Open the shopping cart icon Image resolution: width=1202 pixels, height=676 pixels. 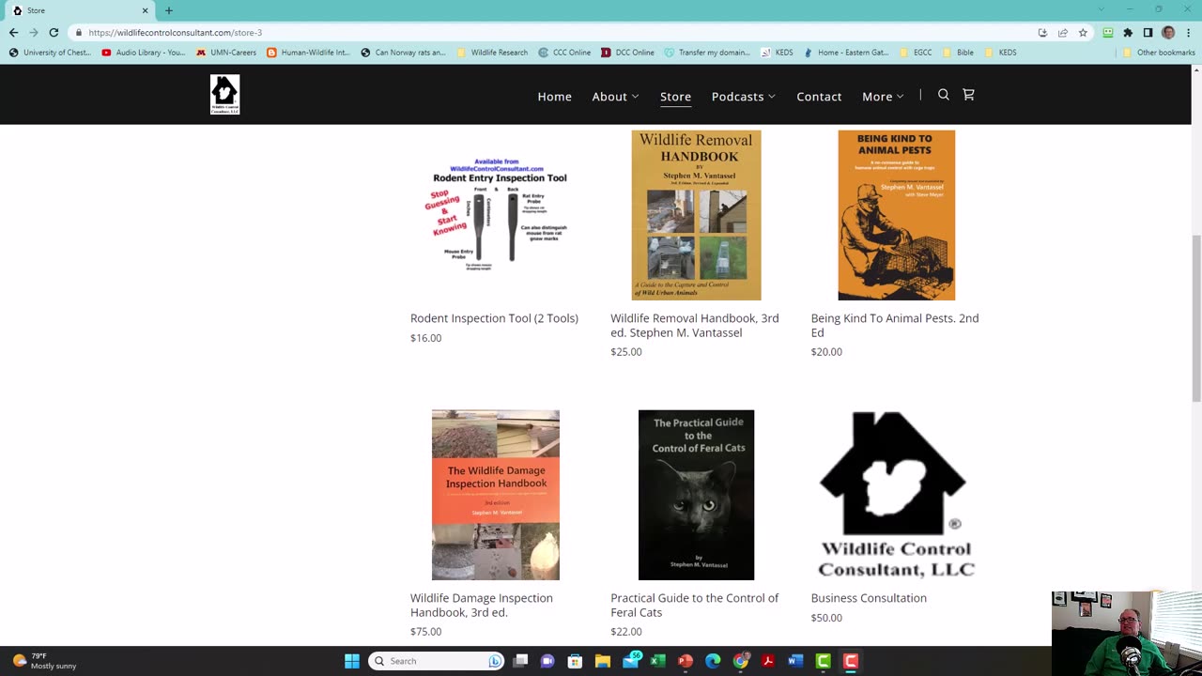pos(968,95)
